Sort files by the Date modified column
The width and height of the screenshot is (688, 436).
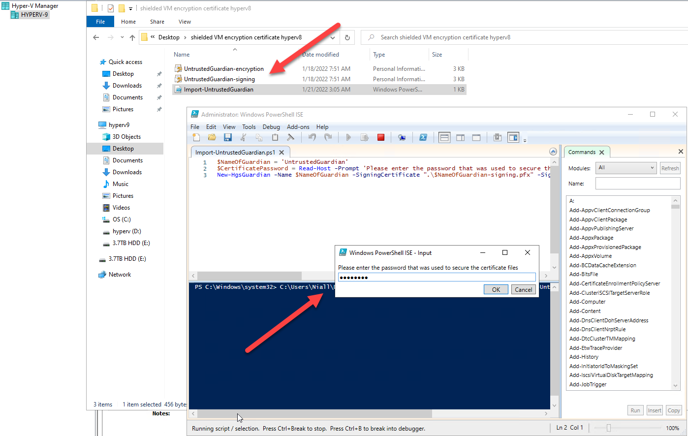(x=320, y=55)
